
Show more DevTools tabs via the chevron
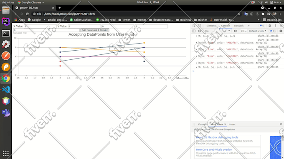248,26
